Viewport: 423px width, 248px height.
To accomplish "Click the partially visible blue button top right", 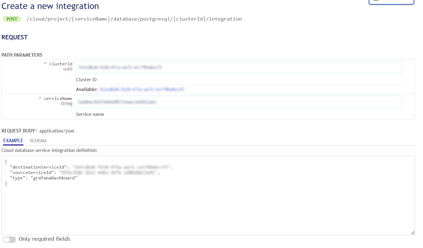I will click(x=391, y=2).
